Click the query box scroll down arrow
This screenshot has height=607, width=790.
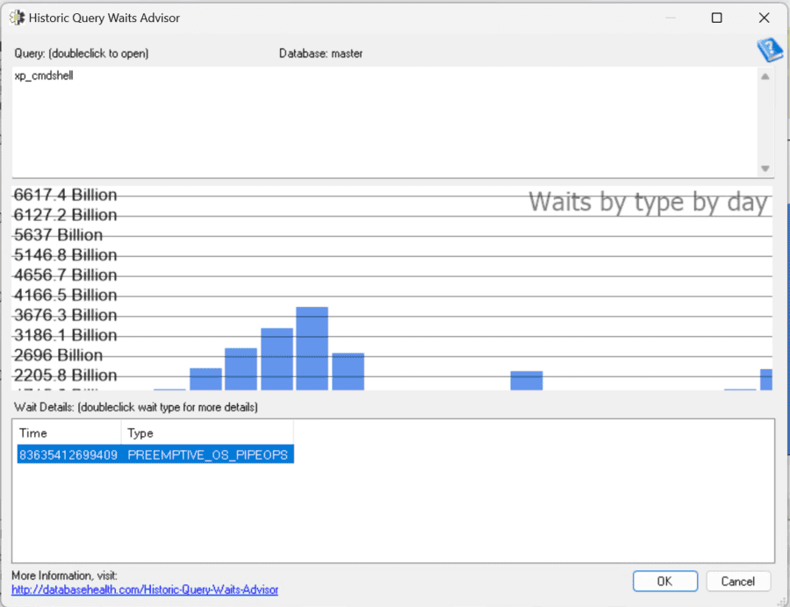[x=765, y=168]
